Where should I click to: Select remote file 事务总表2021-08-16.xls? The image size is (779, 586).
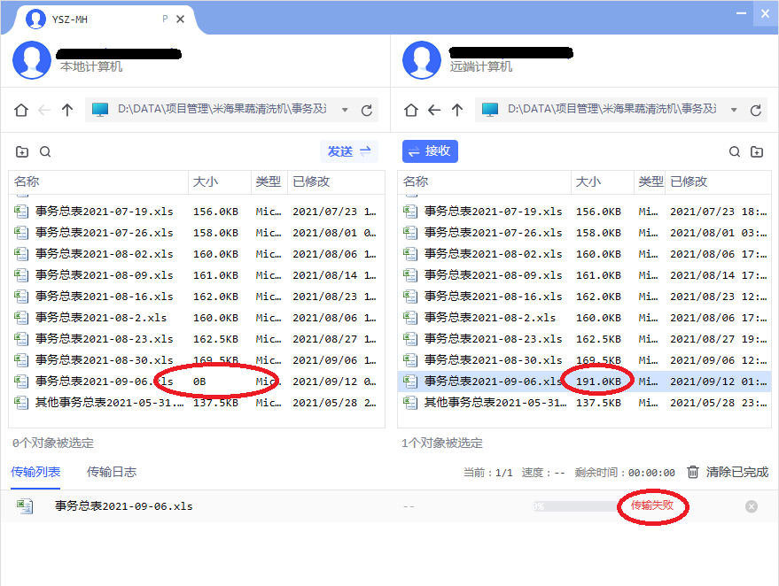pos(584,297)
